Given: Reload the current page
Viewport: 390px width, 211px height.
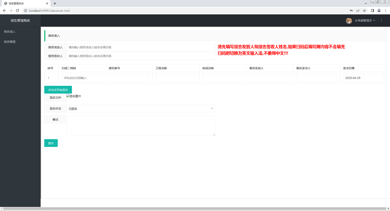Looking at the screenshot, I should pyautogui.click(x=18, y=10).
